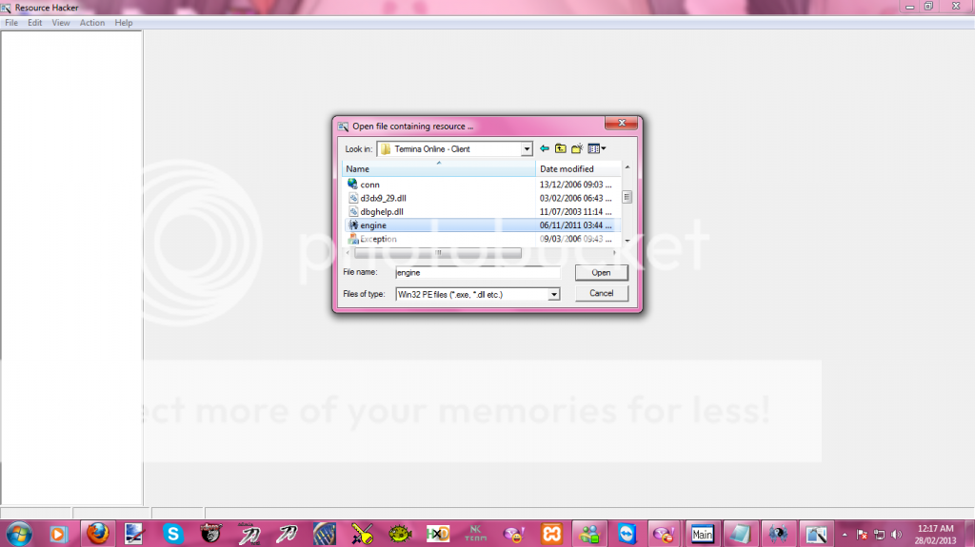
Task: Open the File menu
Action: [x=11, y=23]
